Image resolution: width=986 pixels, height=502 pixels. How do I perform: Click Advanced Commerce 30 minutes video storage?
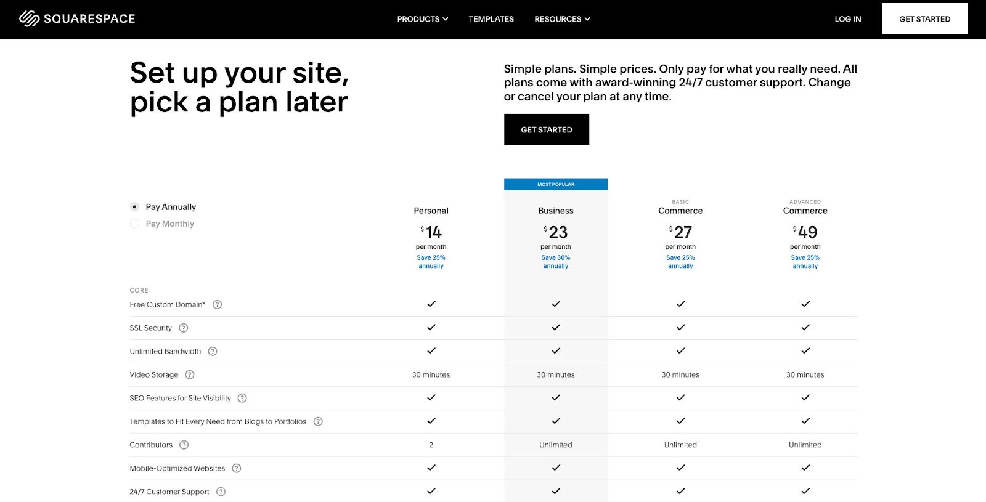pyautogui.click(x=805, y=374)
